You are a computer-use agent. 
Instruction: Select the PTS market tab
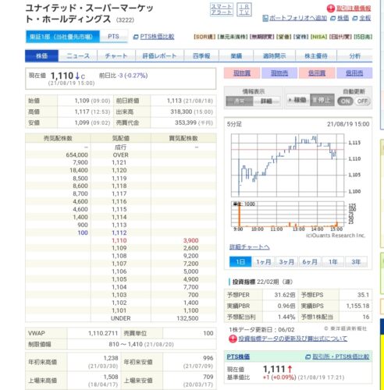113,37
